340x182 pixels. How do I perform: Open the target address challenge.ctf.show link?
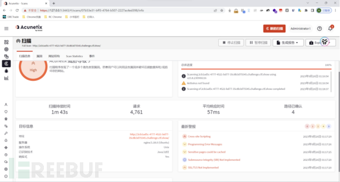click(149, 136)
